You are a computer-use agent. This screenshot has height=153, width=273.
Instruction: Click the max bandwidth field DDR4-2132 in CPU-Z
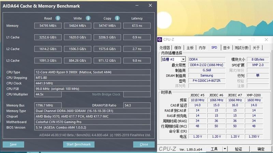click(x=207, y=65)
